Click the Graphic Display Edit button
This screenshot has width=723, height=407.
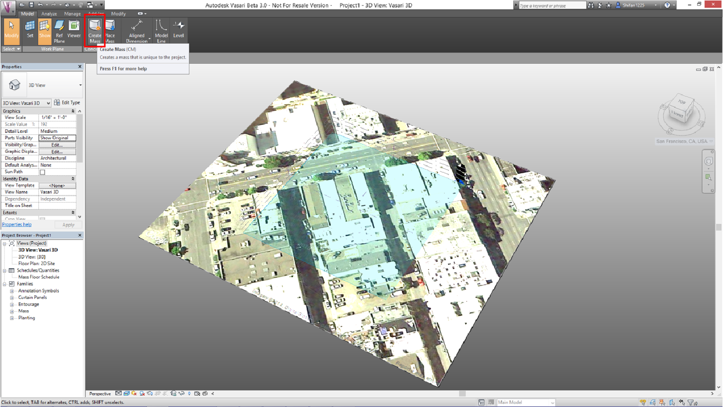click(x=57, y=151)
